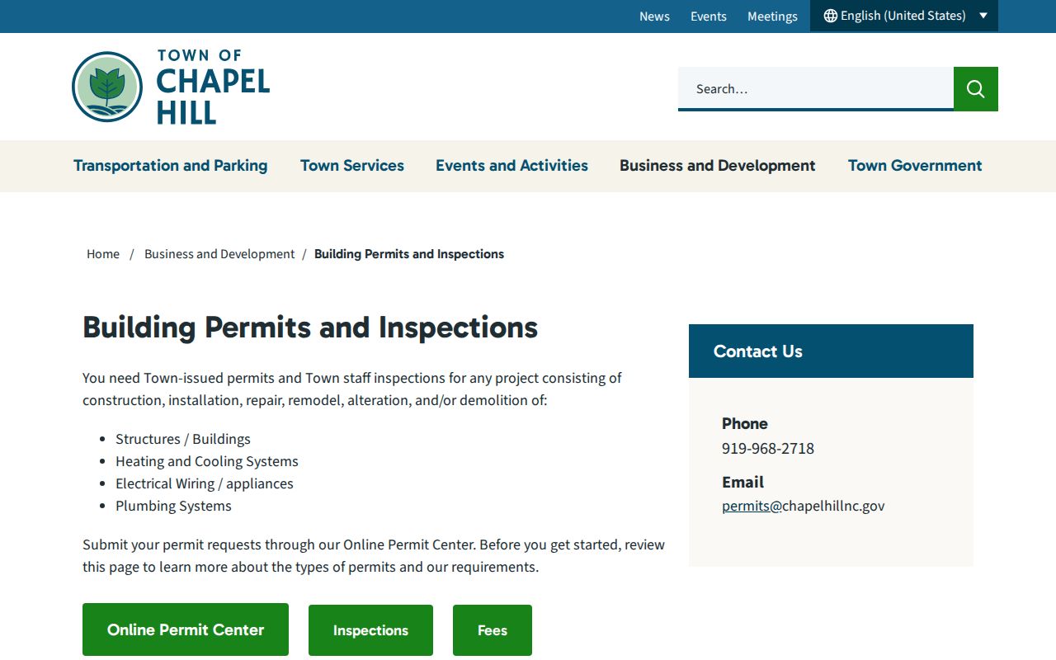This screenshot has height=660, width=1056.
Task: Go to the Meetings link
Action: tap(772, 16)
